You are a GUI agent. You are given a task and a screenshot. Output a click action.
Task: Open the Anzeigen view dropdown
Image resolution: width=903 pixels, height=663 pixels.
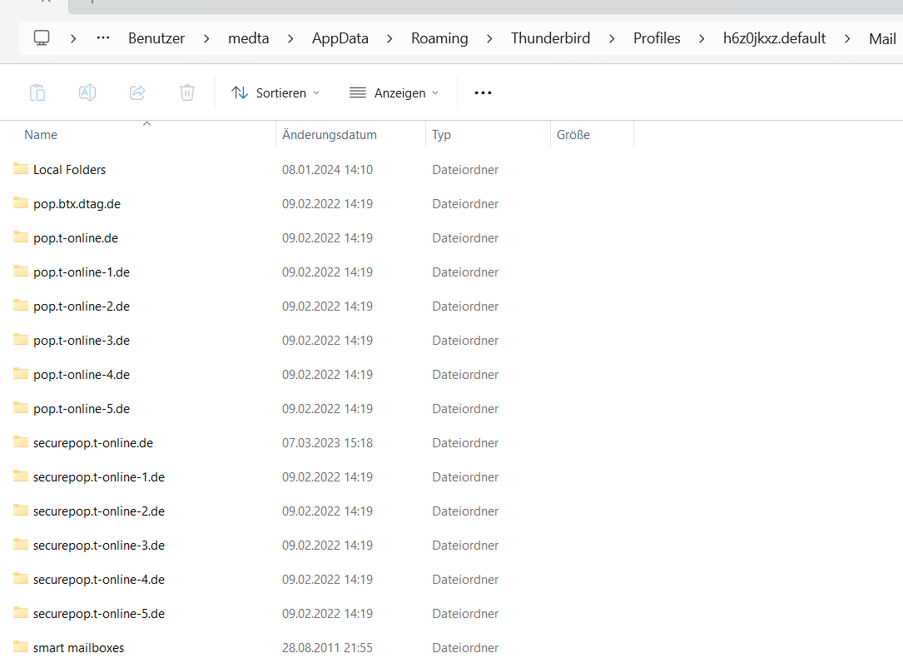point(394,92)
